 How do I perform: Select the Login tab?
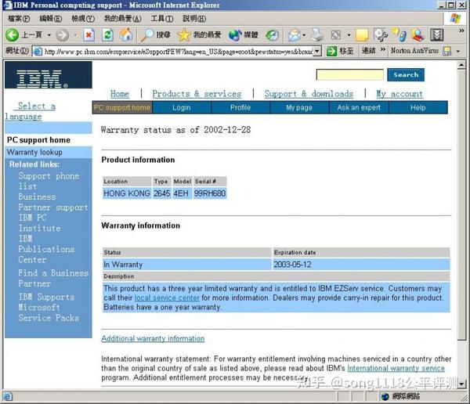pos(182,107)
